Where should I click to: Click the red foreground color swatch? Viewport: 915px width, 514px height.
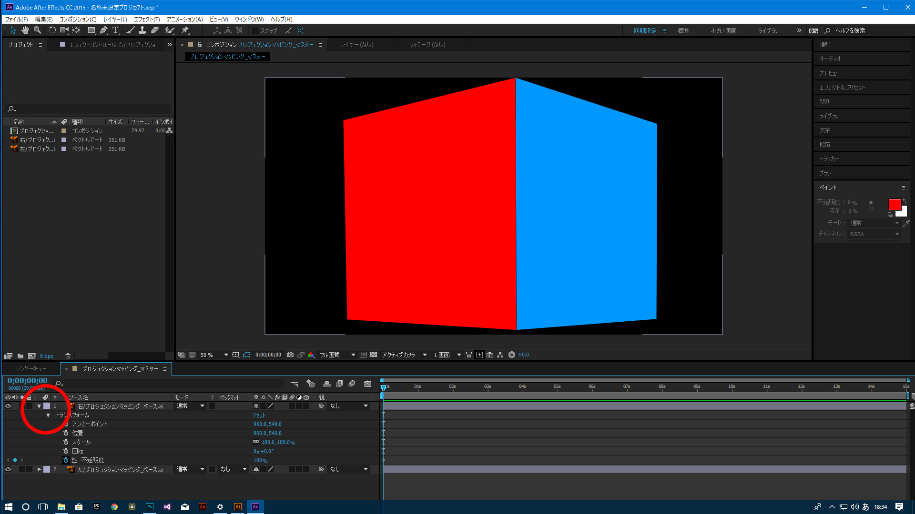coord(894,205)
